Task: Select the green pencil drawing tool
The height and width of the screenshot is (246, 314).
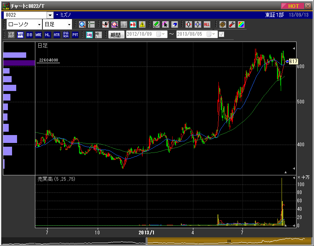Action: (x=156, y=25)
